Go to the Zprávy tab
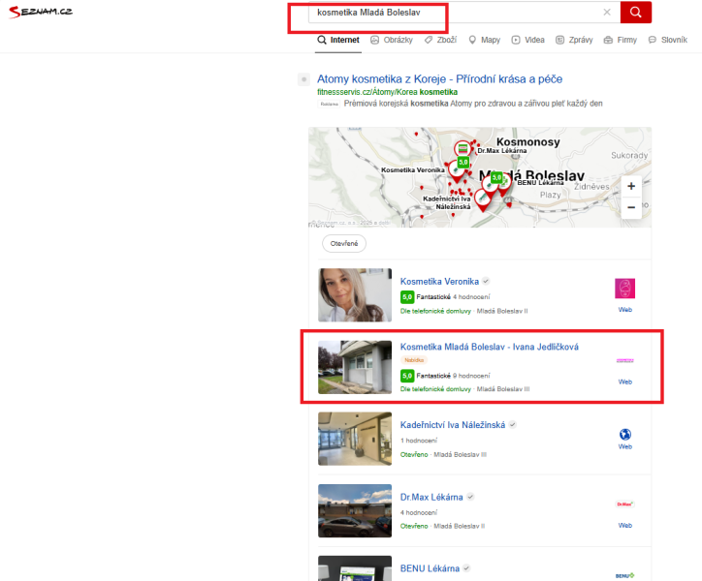The image size is (702, 581). 574,40
